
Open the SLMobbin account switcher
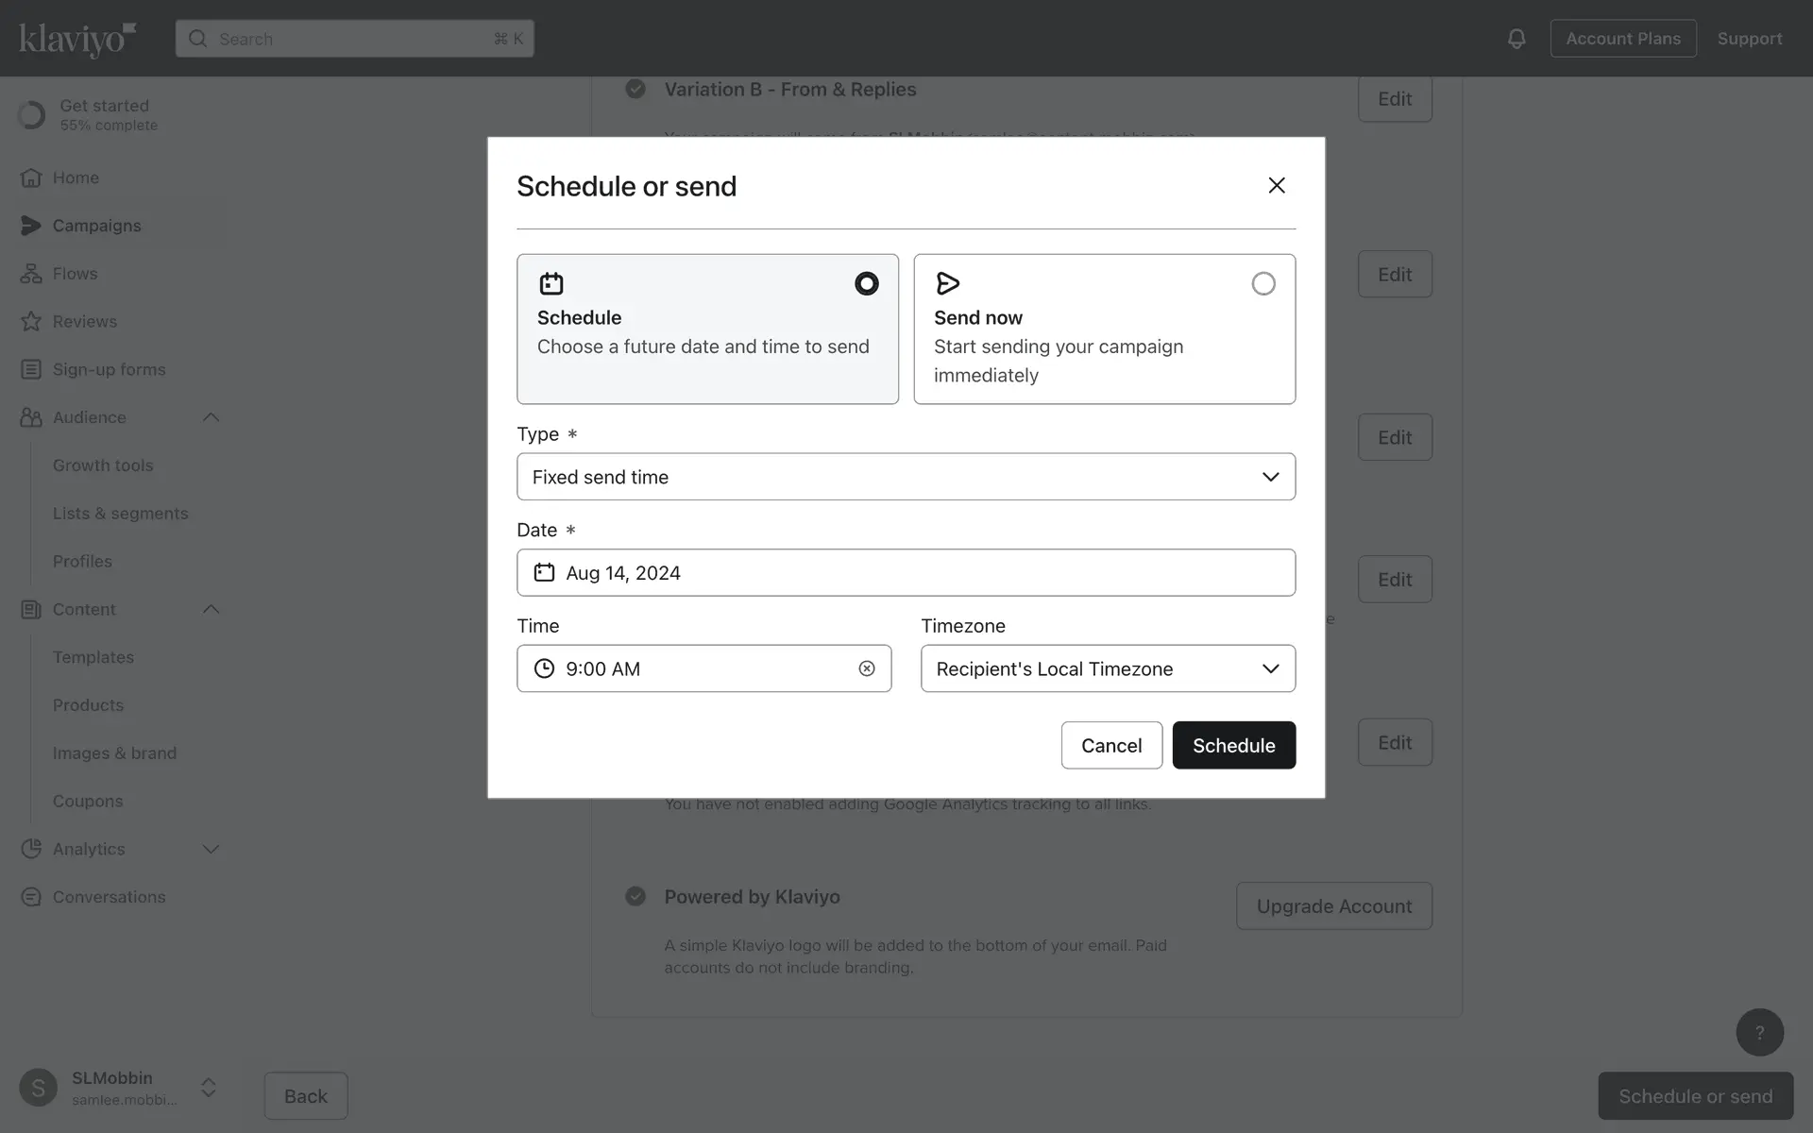209,1088
